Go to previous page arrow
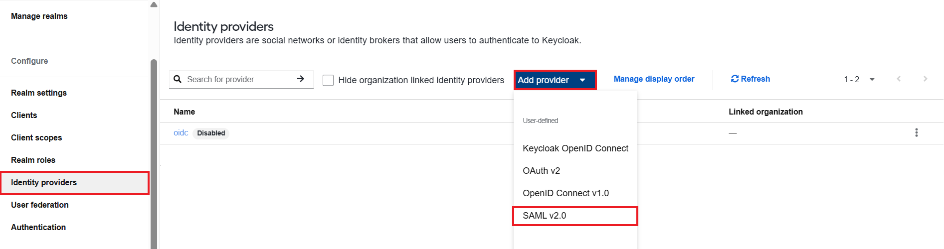This screenshot has height=249, width=944. tap(899, 79)
